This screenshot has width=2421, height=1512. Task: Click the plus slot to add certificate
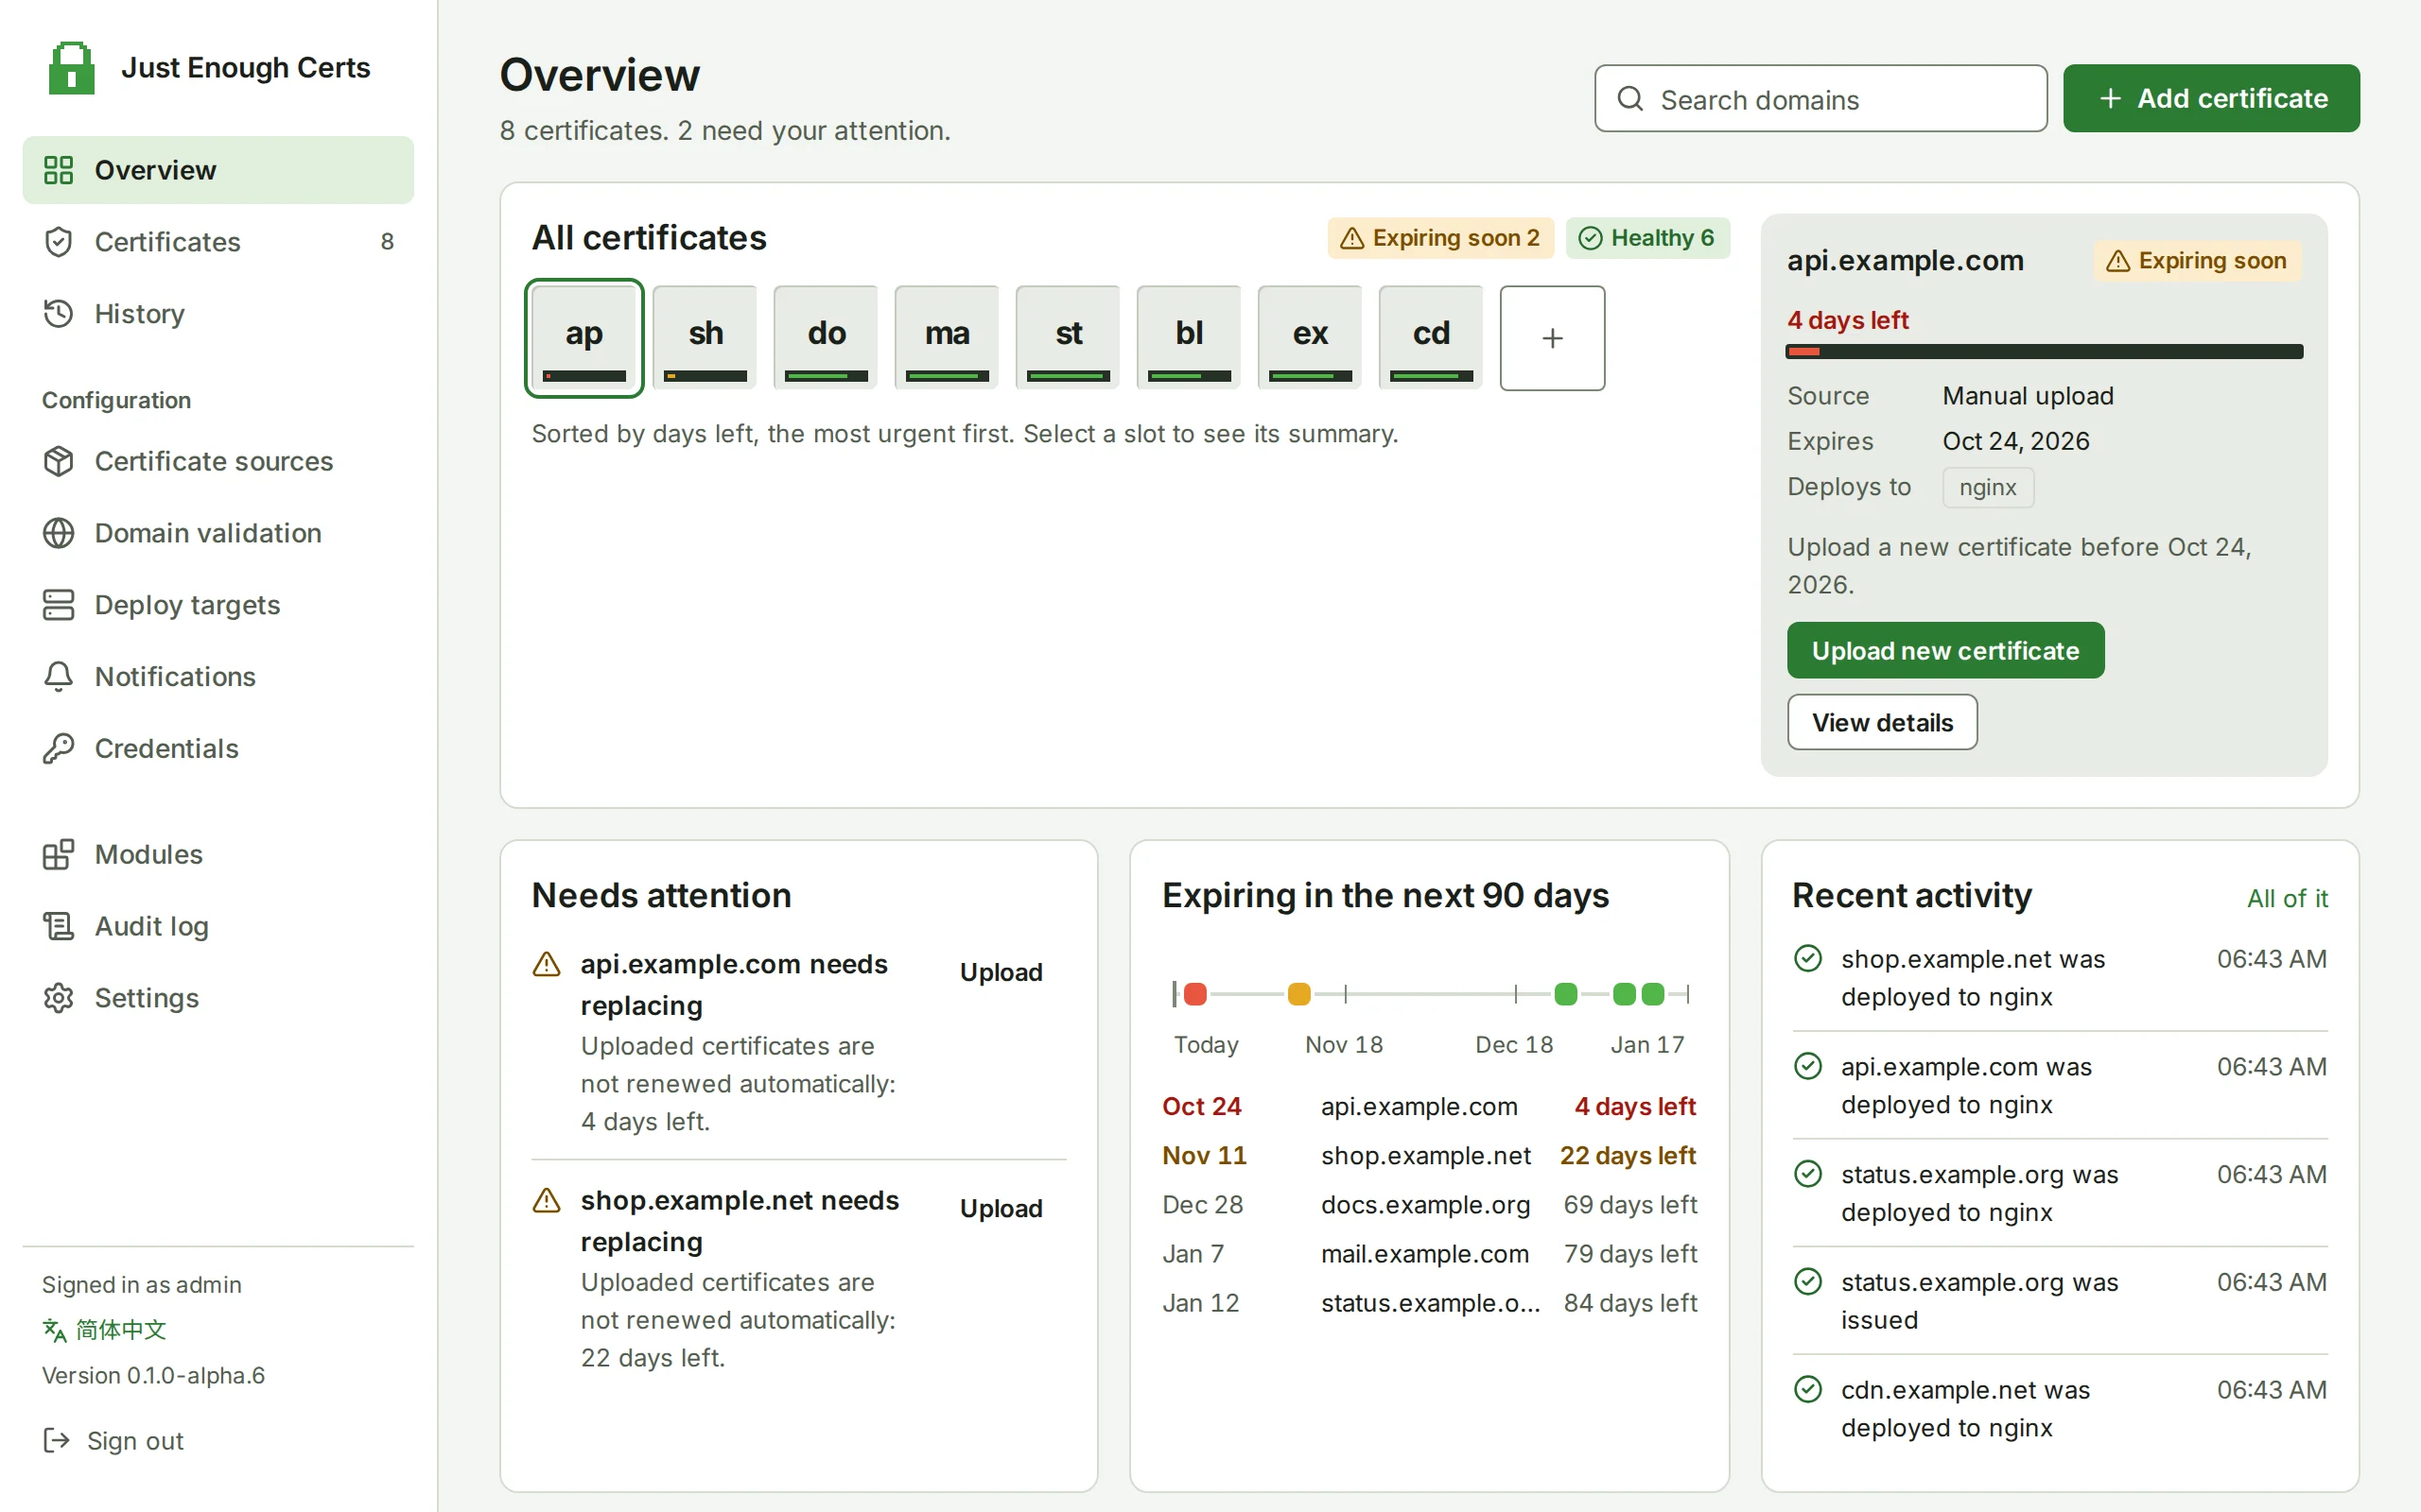tap(1553, 338)
